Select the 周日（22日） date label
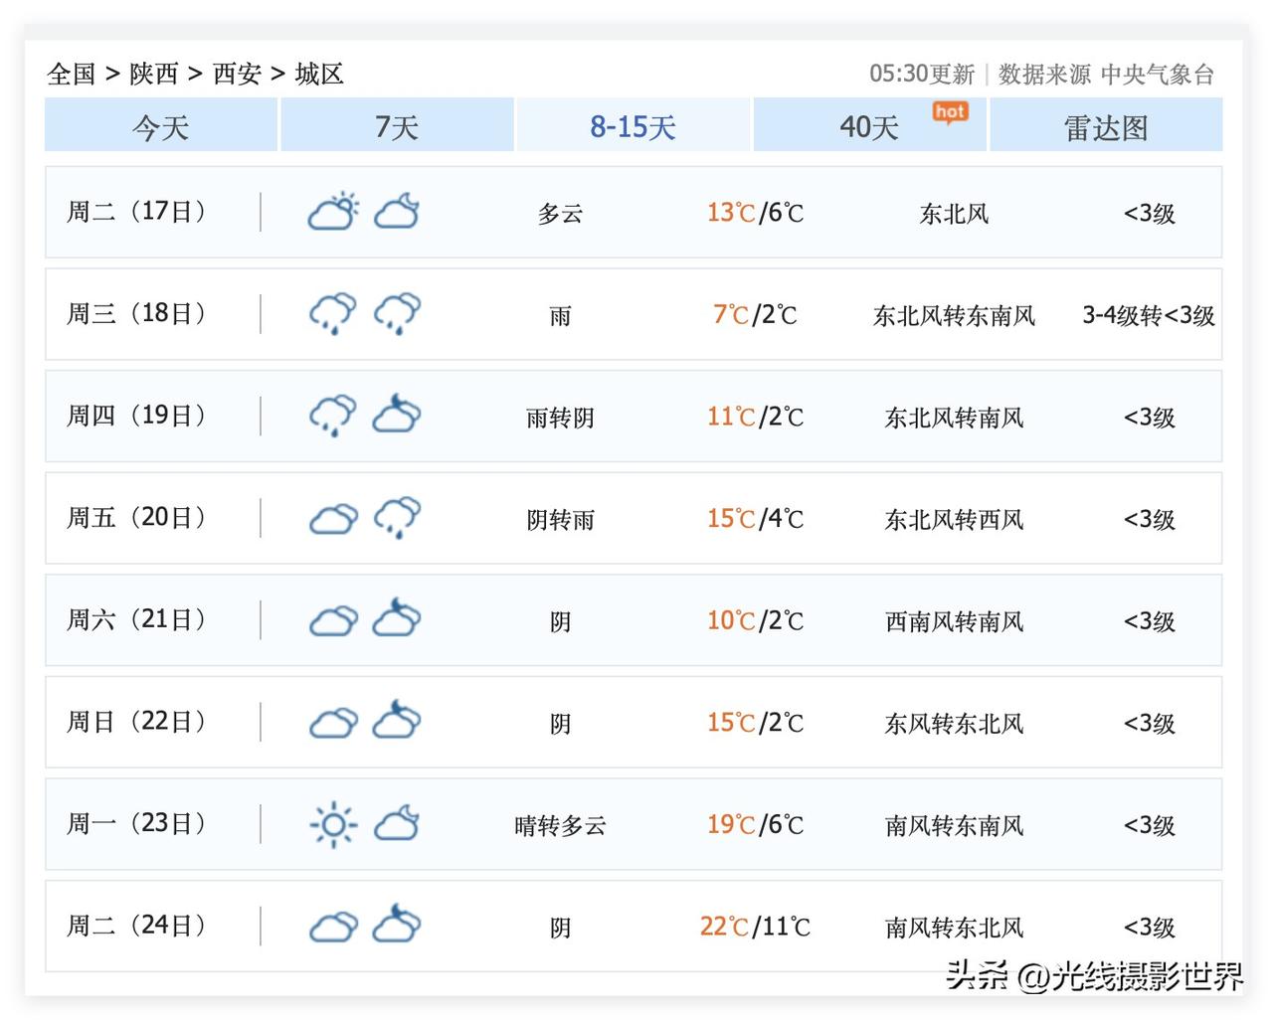 click(x=136, y=722)
